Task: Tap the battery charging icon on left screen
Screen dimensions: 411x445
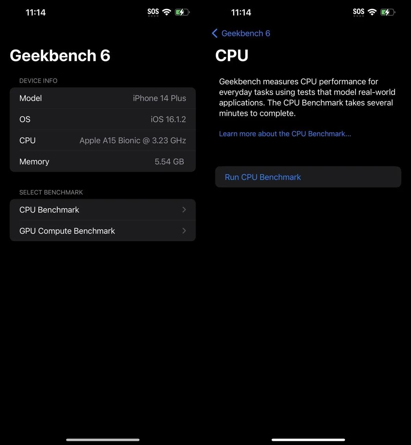Action: click(182, 12)
